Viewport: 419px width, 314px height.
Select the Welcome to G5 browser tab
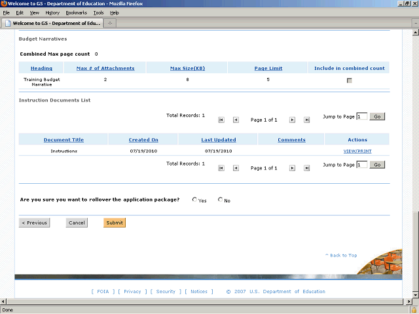coord(52,24)
